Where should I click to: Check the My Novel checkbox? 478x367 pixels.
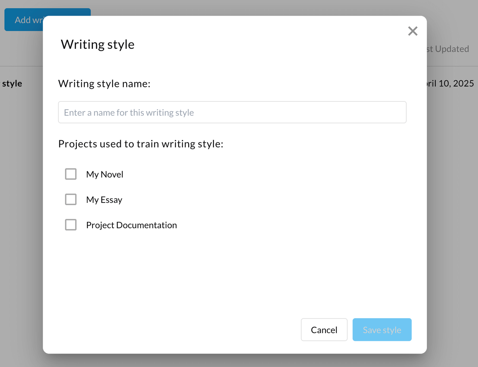point(71,174)
